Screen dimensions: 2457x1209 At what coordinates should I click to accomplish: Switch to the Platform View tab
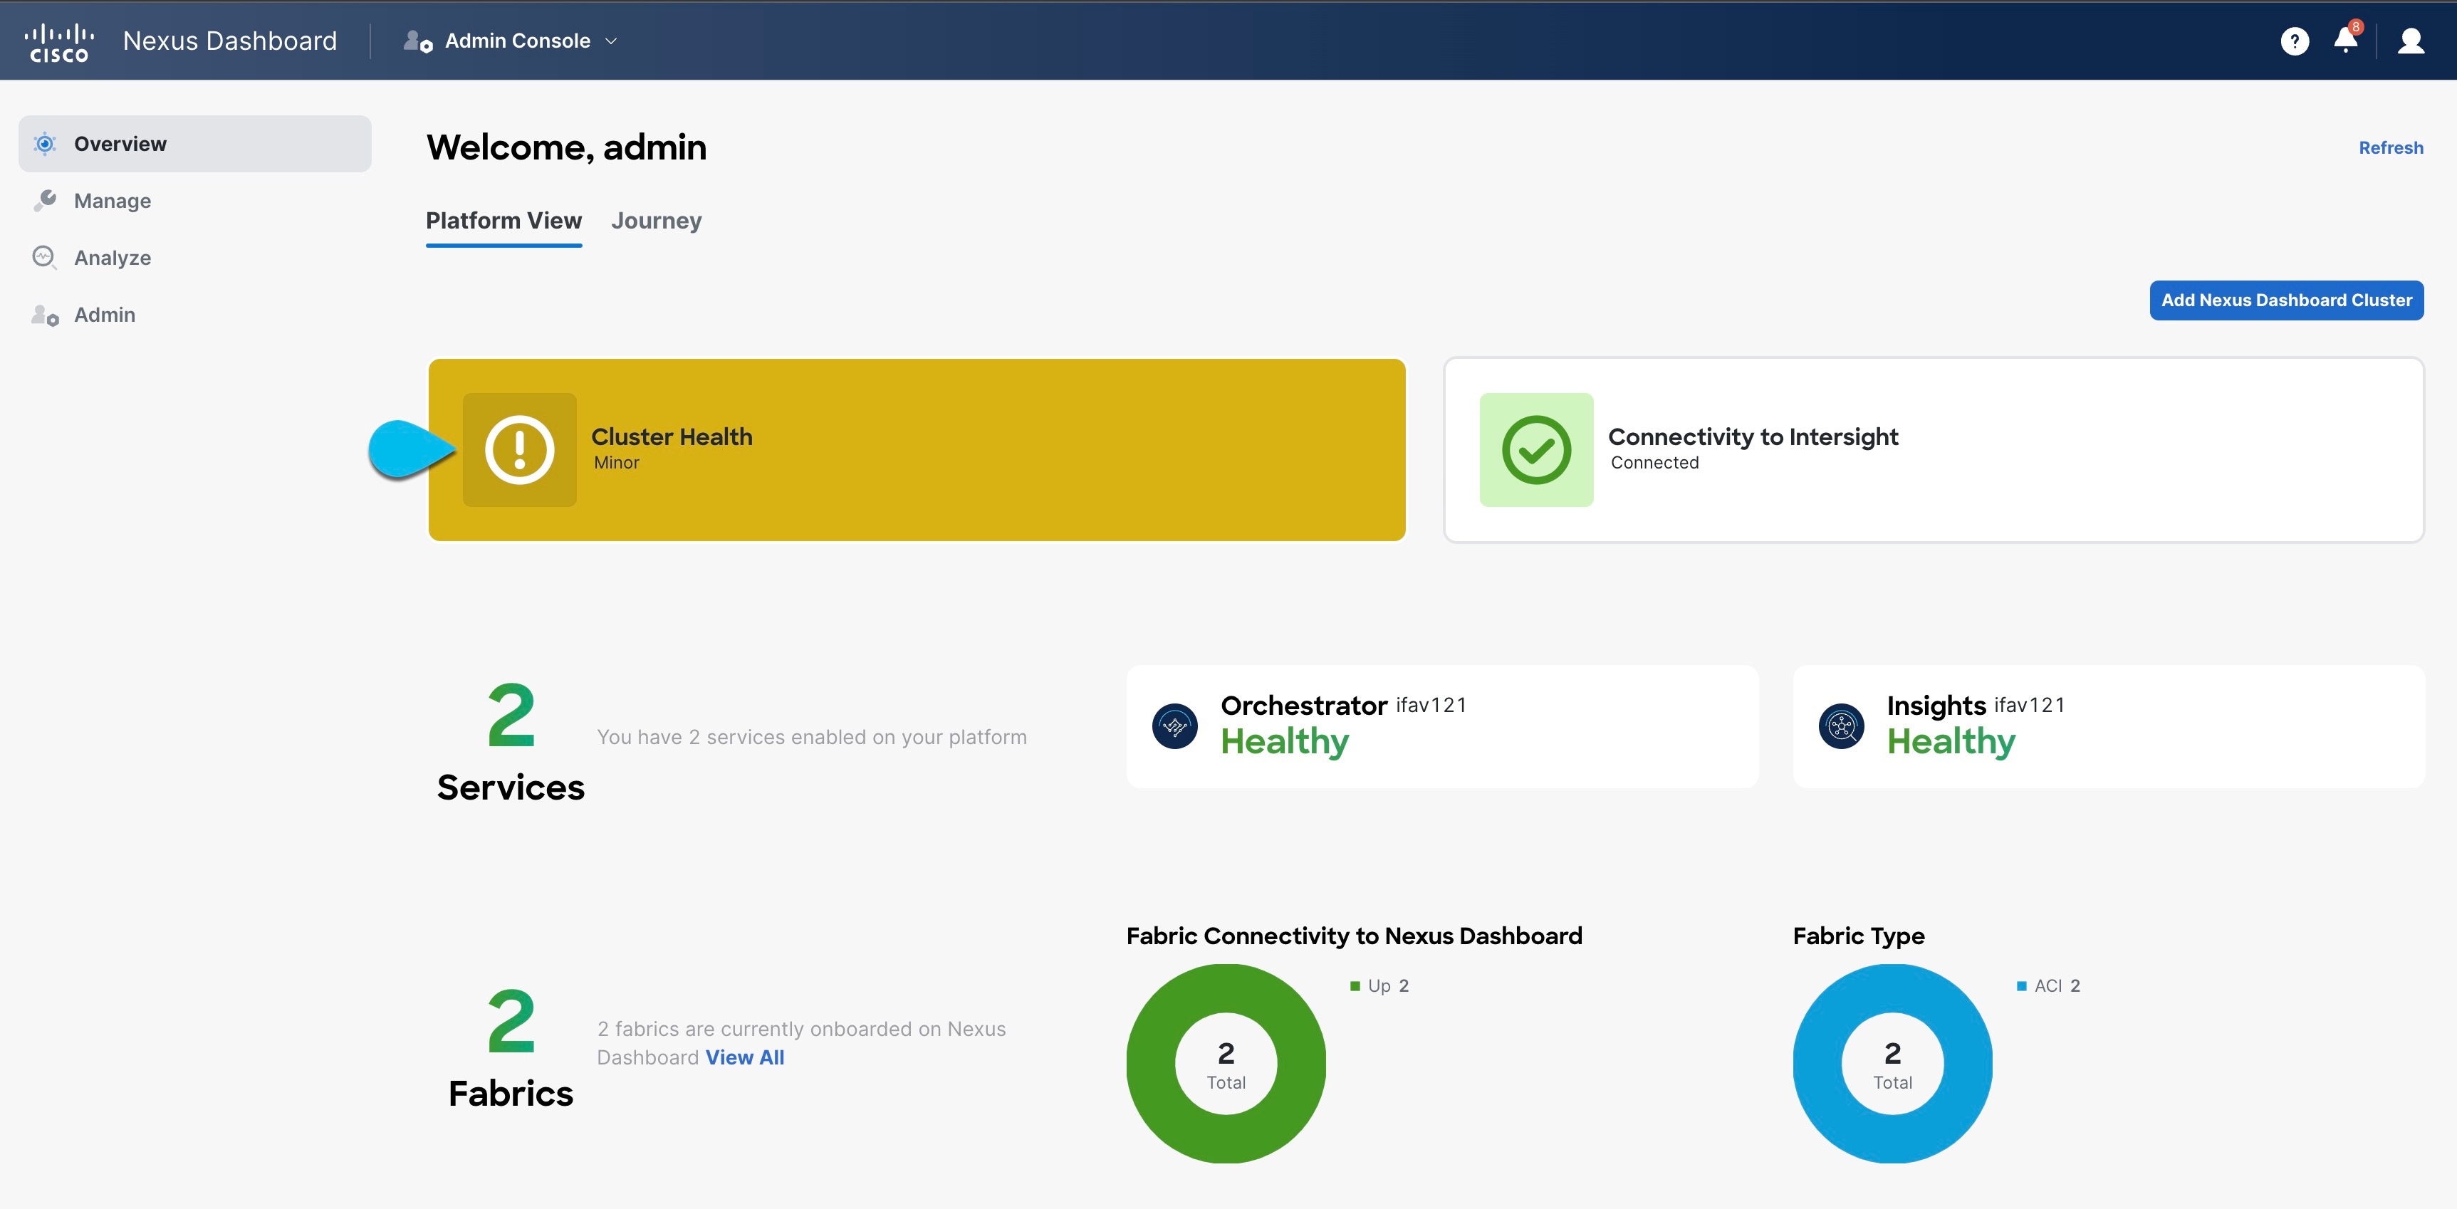tap(504, 221)
